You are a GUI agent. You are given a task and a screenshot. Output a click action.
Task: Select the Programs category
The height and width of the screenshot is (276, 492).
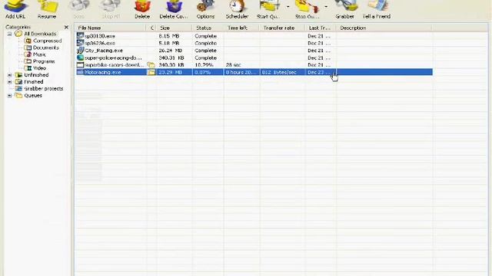point(44,61)
